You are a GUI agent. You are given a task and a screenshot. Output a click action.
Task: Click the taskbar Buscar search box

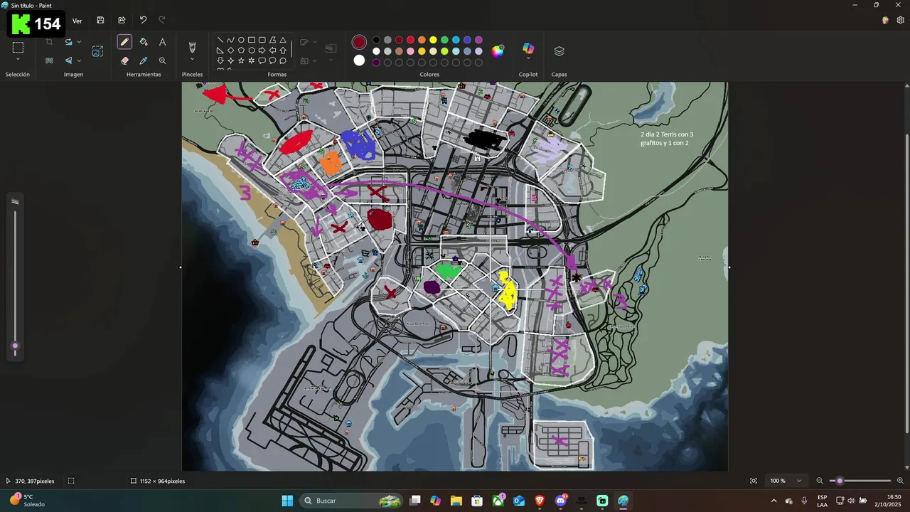click(x=353, y=501)
